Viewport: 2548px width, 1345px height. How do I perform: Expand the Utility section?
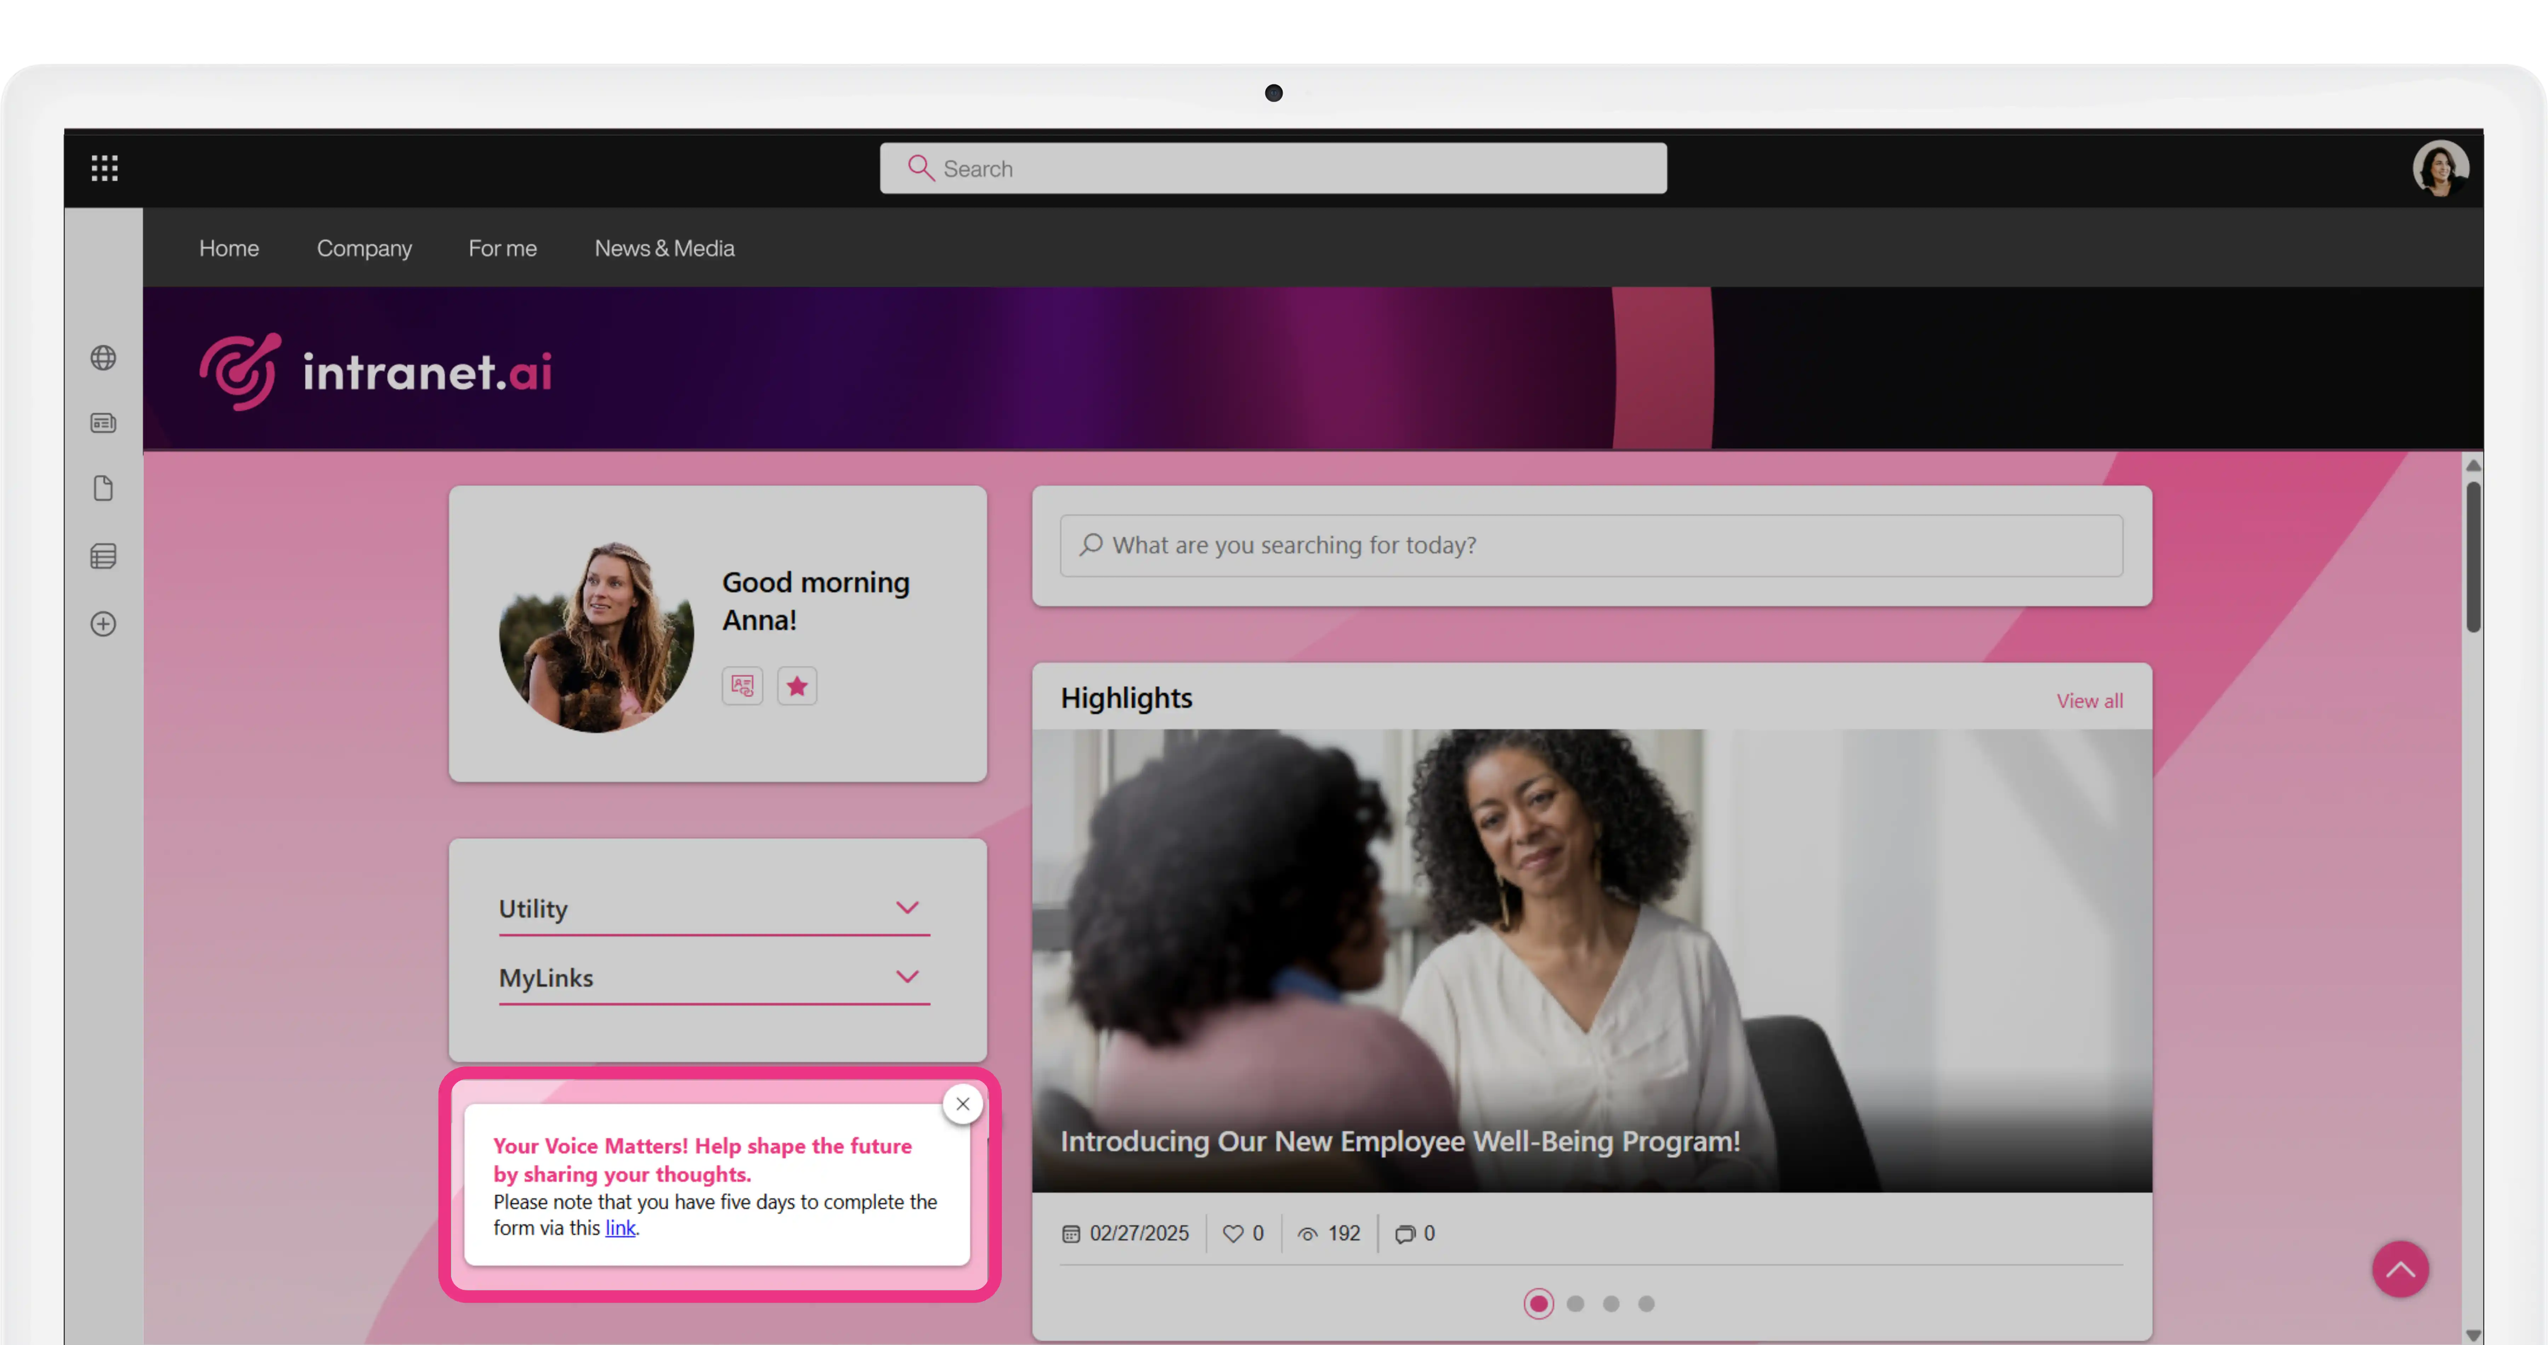[714, 908]
